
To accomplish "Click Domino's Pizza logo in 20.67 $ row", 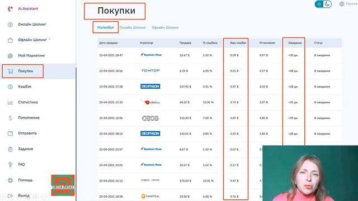I will [x=151, y=165].
